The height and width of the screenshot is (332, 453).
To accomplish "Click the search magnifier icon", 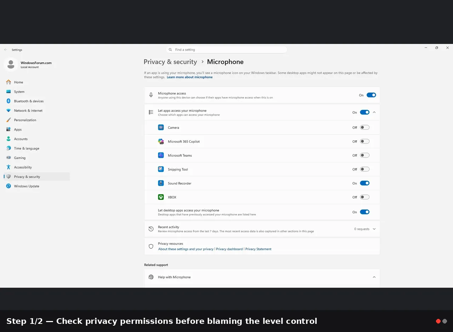I will 171,50.
